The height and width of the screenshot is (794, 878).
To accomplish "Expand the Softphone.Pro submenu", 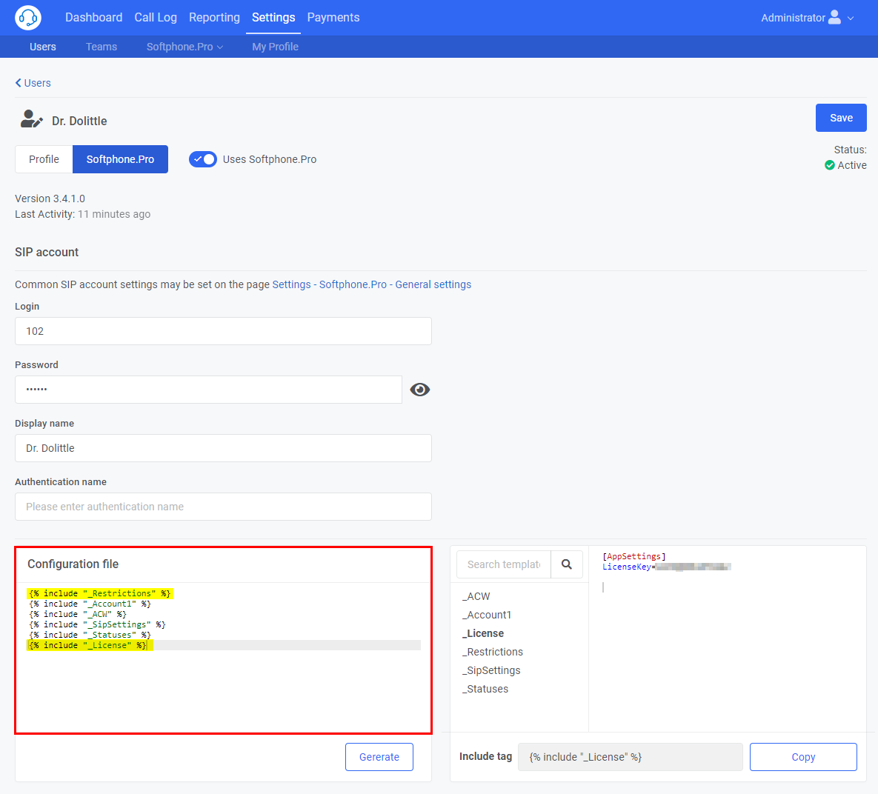I will click(x=184, y=47).
